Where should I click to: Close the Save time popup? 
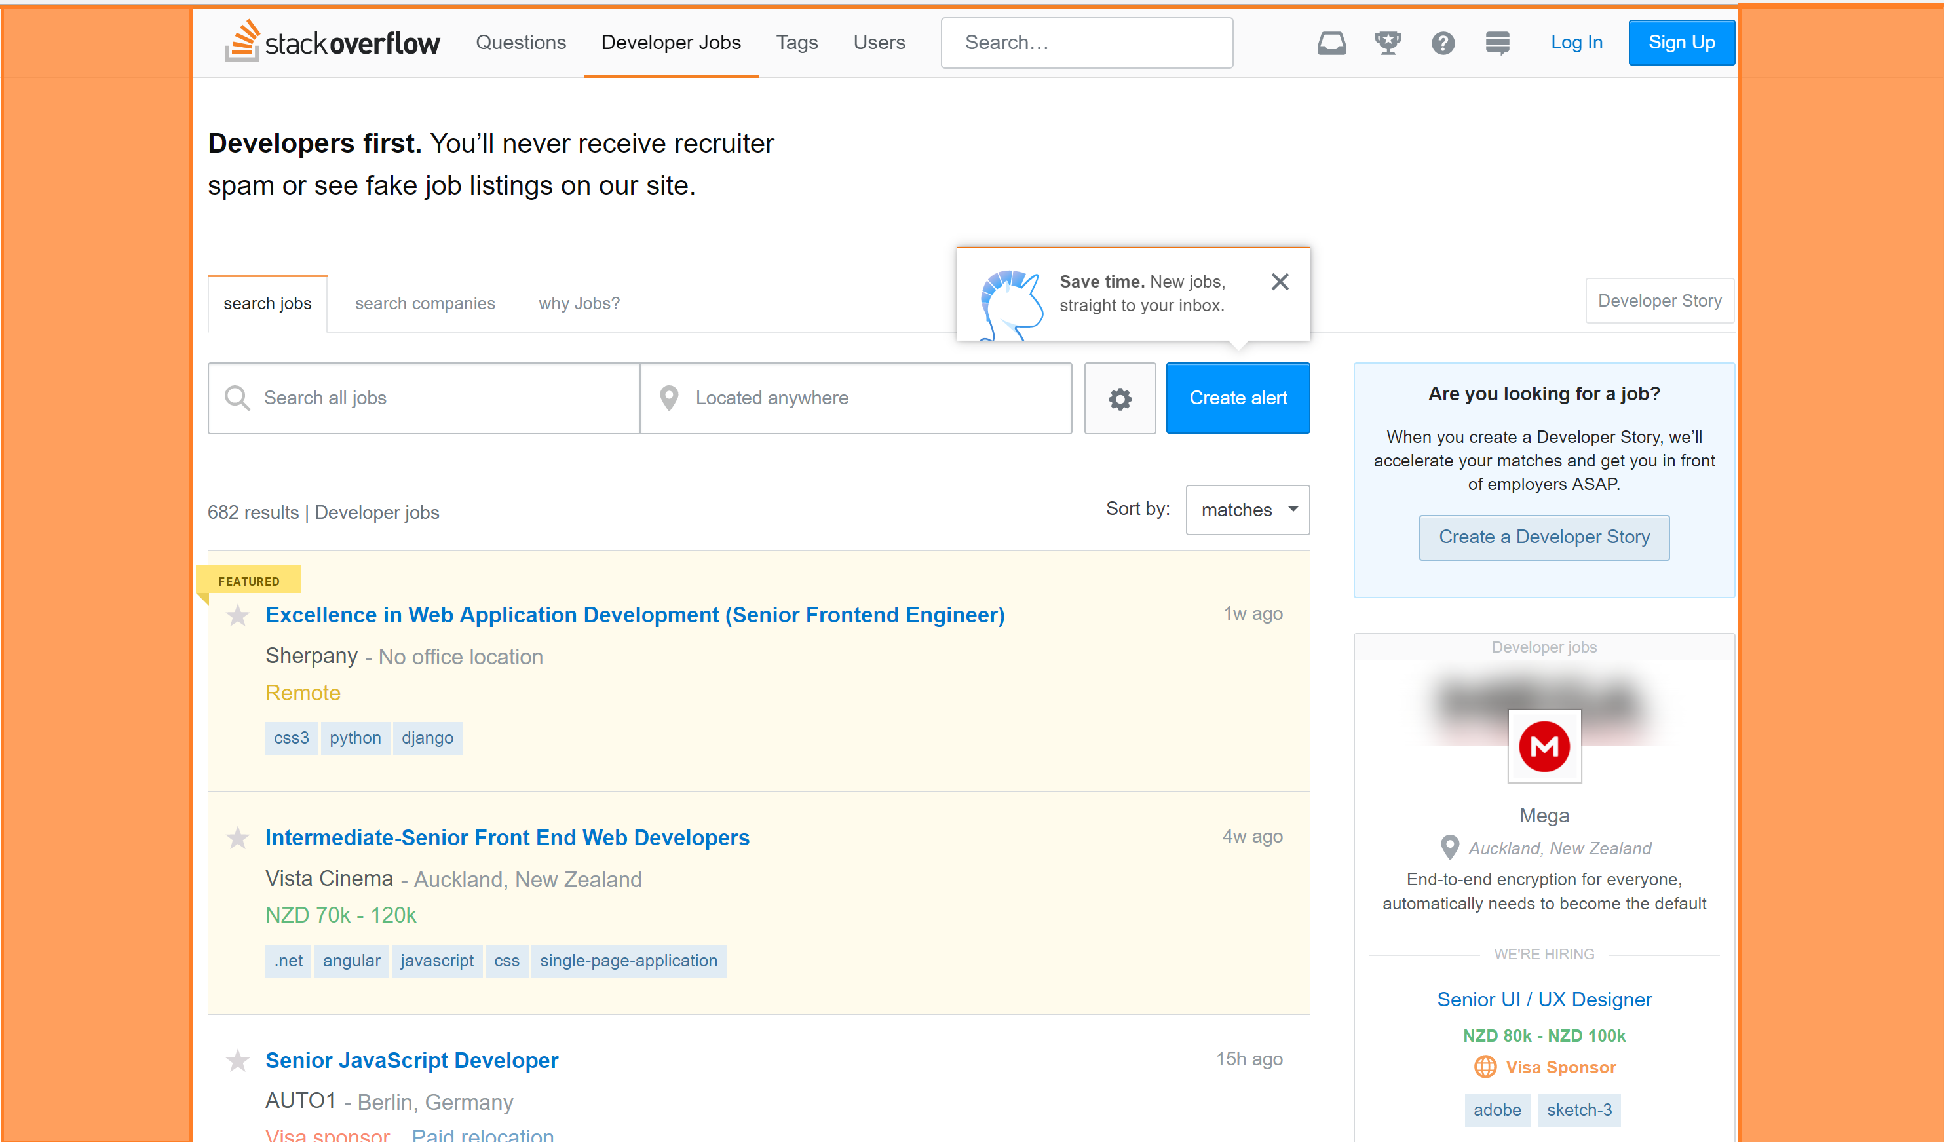pyautogui.click(x=1280, y=282)
